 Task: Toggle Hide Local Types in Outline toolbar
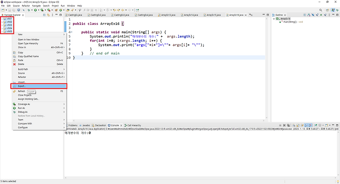click(x=325, y=15)
